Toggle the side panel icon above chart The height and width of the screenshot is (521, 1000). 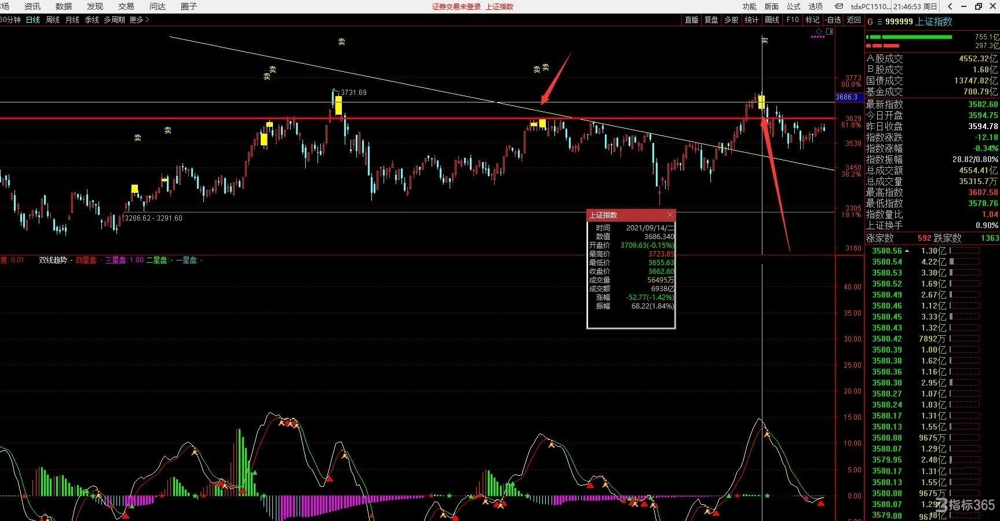[x=830, y=31]
